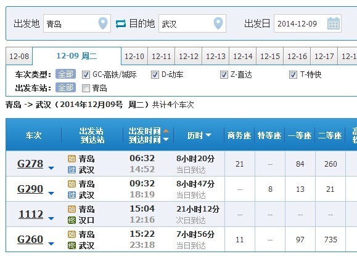Screen dimensions: 357x270
Task: Click the 出发地 input field with 青岛
Action: coord(77,23)
